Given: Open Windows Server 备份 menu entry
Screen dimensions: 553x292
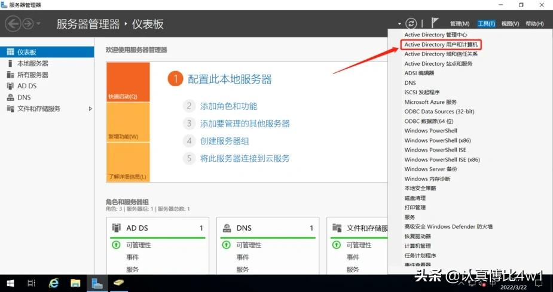Looking at the screenshot, I should tap(430, 169).
